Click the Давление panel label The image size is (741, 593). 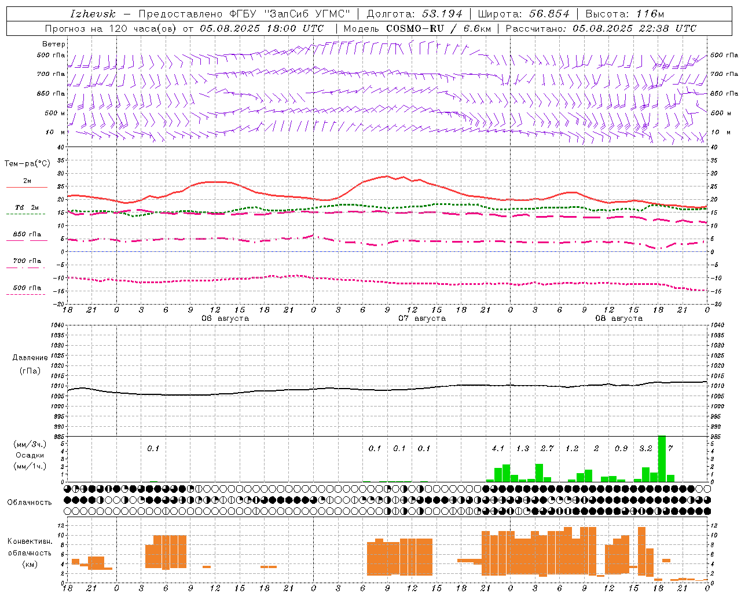30,358
